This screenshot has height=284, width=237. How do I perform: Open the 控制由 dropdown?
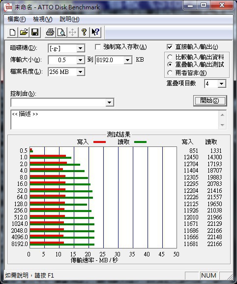pos(109,103)
